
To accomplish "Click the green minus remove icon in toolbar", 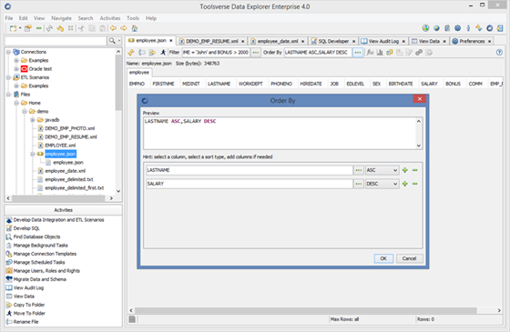I will click(x=38, y=28).
